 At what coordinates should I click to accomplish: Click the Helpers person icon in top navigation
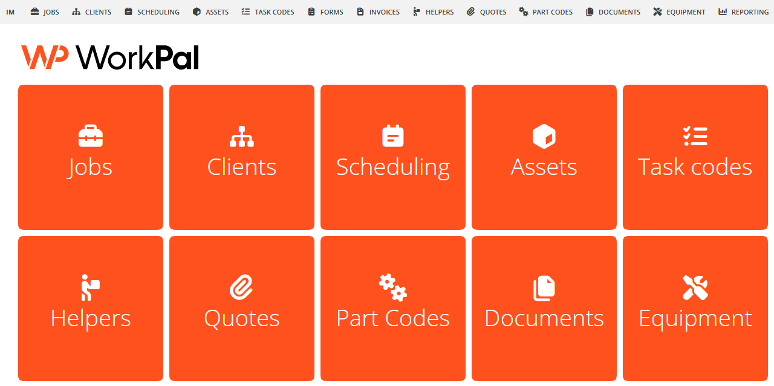417,11
